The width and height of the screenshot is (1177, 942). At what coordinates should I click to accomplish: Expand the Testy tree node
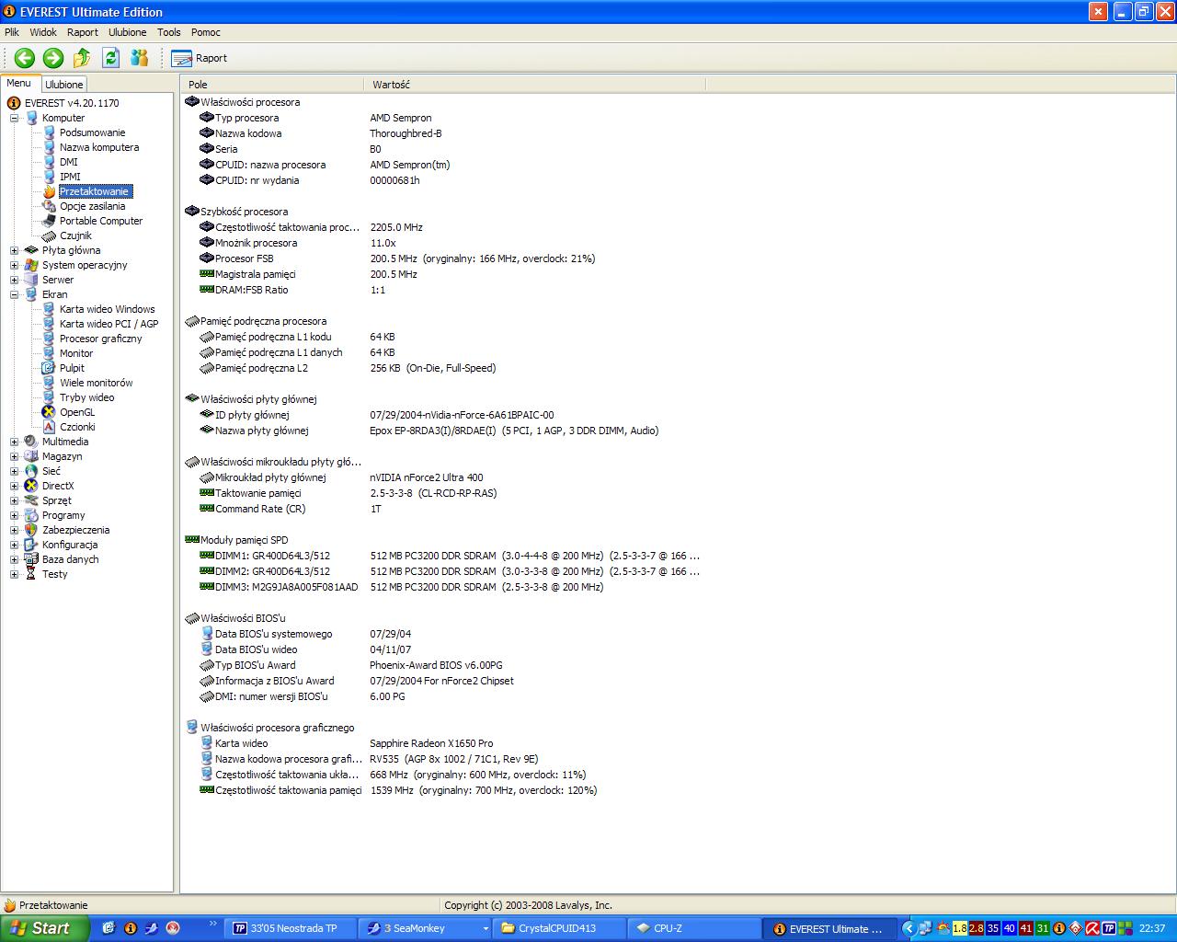14,574
